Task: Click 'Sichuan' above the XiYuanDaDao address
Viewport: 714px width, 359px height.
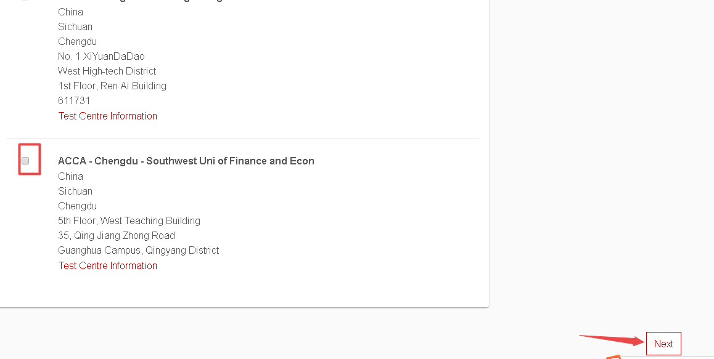Action: (75, 26)
